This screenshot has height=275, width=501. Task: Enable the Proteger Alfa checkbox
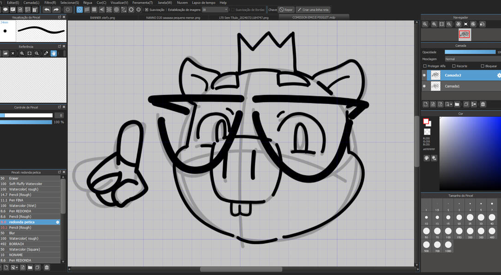424,66
